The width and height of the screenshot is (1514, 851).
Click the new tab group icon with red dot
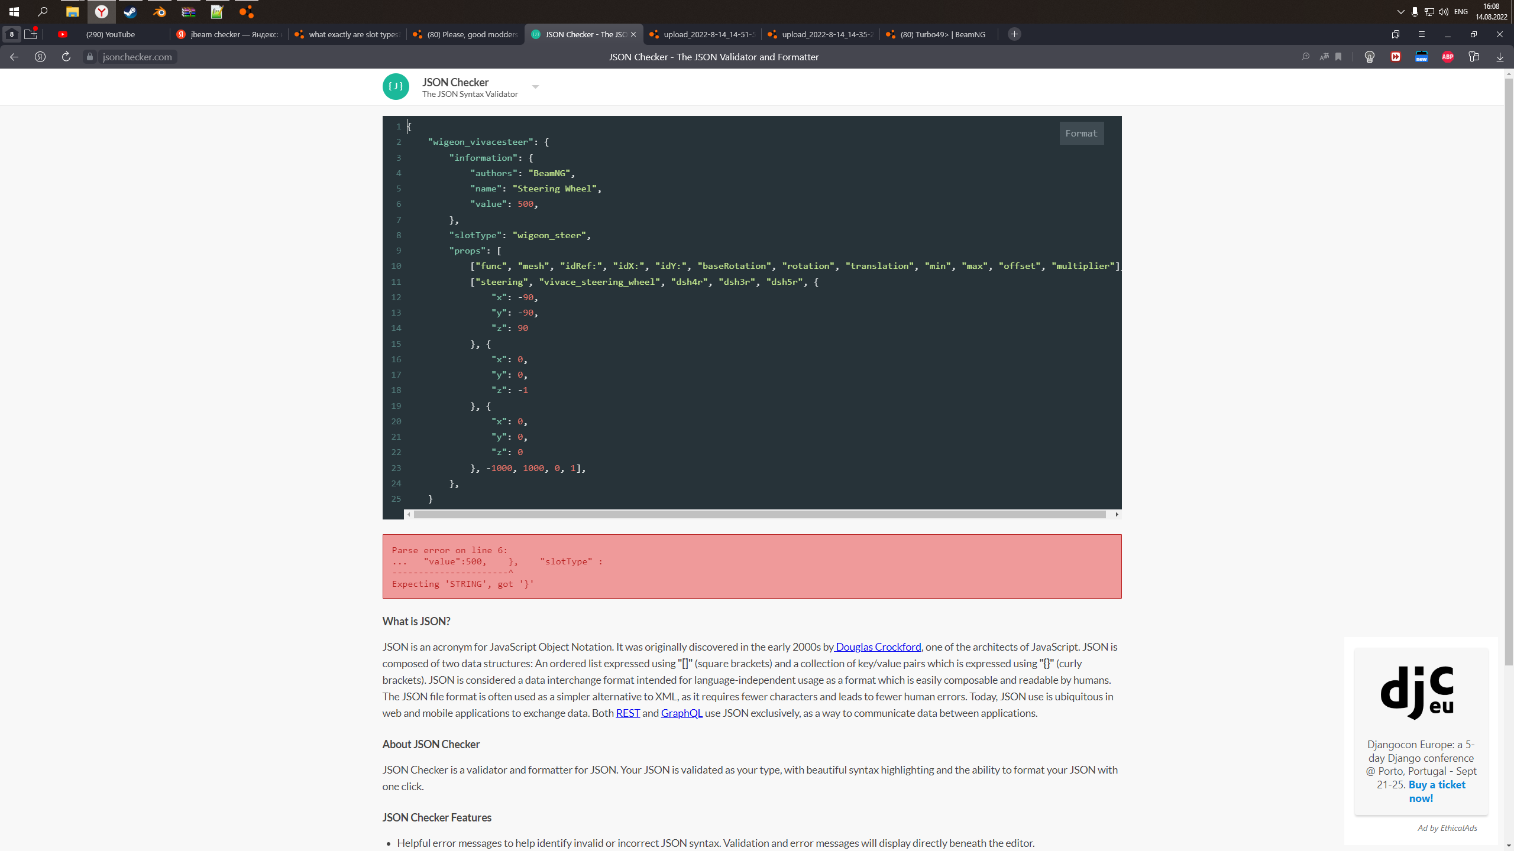(31, 34)
